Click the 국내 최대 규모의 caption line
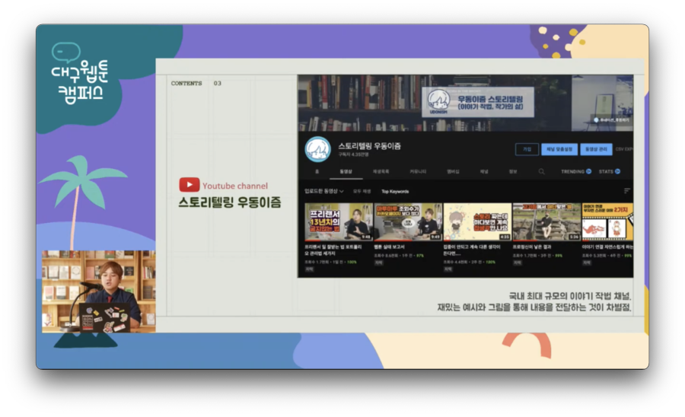 pos(570,296)
